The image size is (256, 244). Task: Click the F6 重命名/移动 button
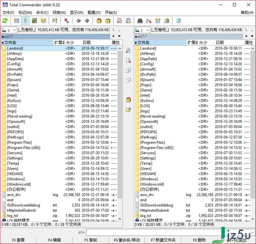(127, 240)
